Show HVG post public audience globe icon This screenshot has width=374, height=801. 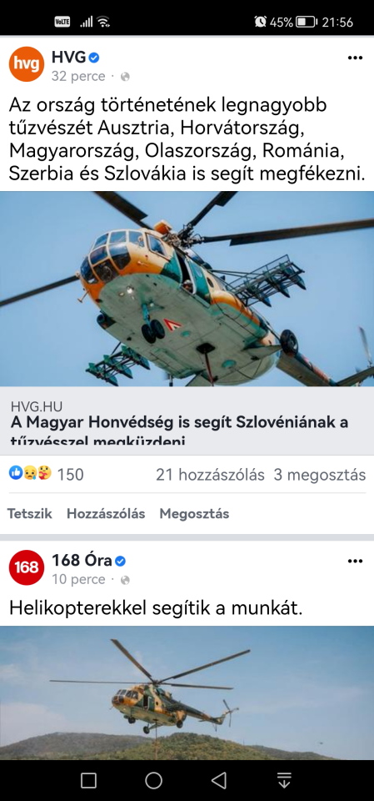point(125,77)
